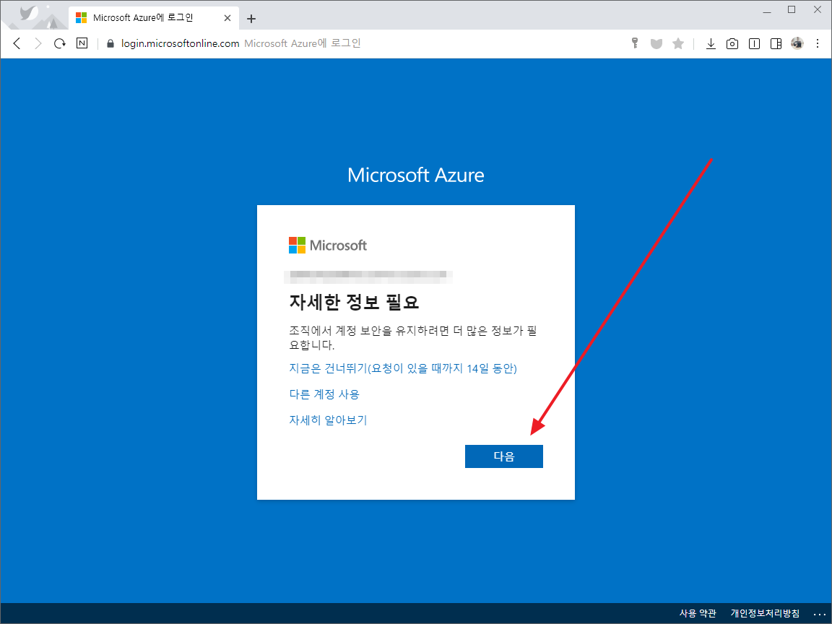
Task: Close the Microsoft Azure login tab
Action: coord(227,18)
